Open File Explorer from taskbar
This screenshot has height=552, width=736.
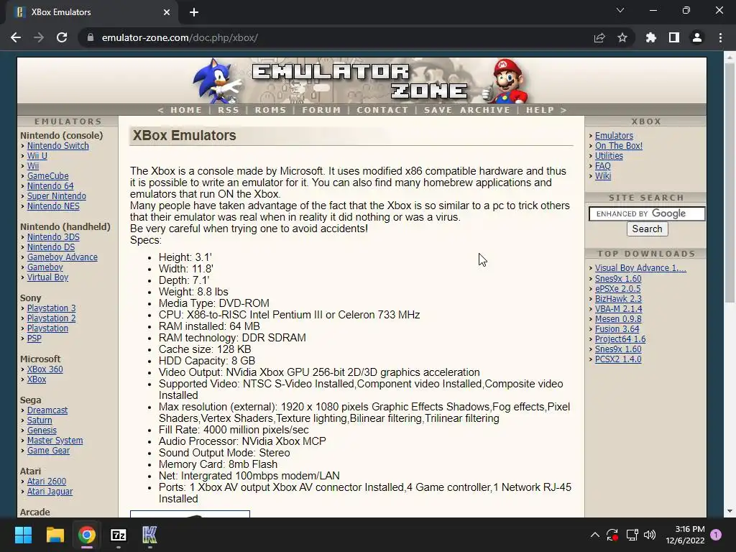point(55,535)
